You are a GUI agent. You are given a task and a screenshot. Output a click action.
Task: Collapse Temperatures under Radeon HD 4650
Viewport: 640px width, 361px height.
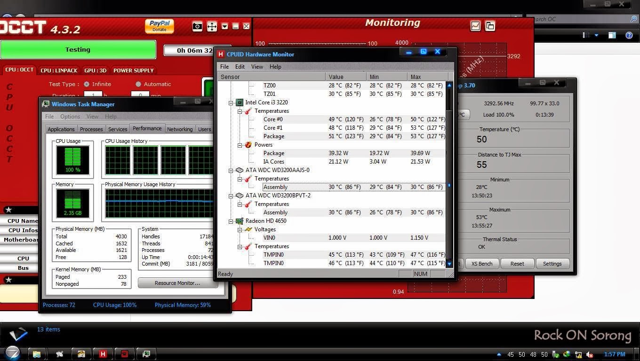(240, 246)
